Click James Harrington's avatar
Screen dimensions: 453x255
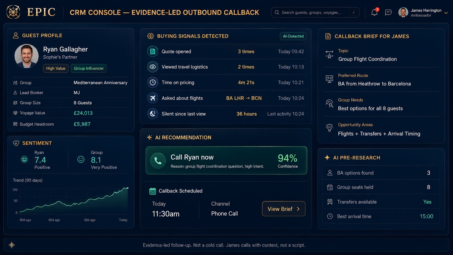pos(403,12)
